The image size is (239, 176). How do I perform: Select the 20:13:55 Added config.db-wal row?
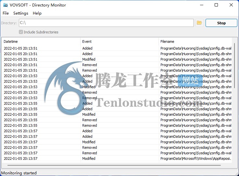click(x=117, y=103)
